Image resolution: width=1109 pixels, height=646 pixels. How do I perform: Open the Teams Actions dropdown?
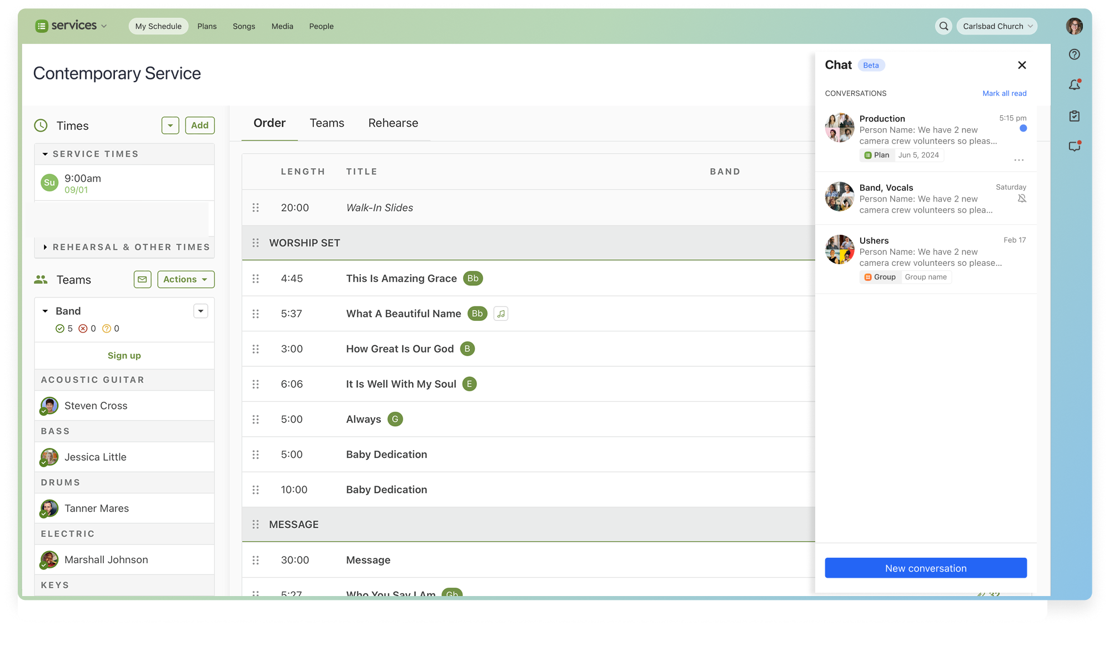pyautogui.click(x=185, y=279)
